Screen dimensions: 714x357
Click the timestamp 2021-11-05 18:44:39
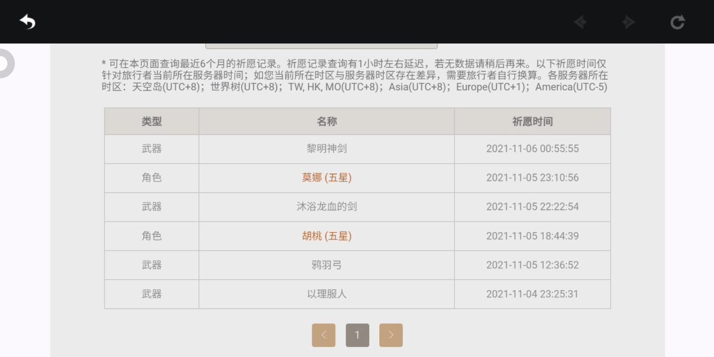point(533,236)
